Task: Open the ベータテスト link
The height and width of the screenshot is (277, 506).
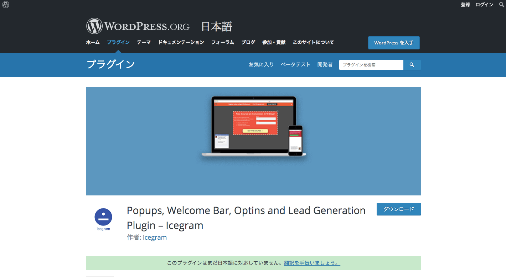Action: click(295, 65)
